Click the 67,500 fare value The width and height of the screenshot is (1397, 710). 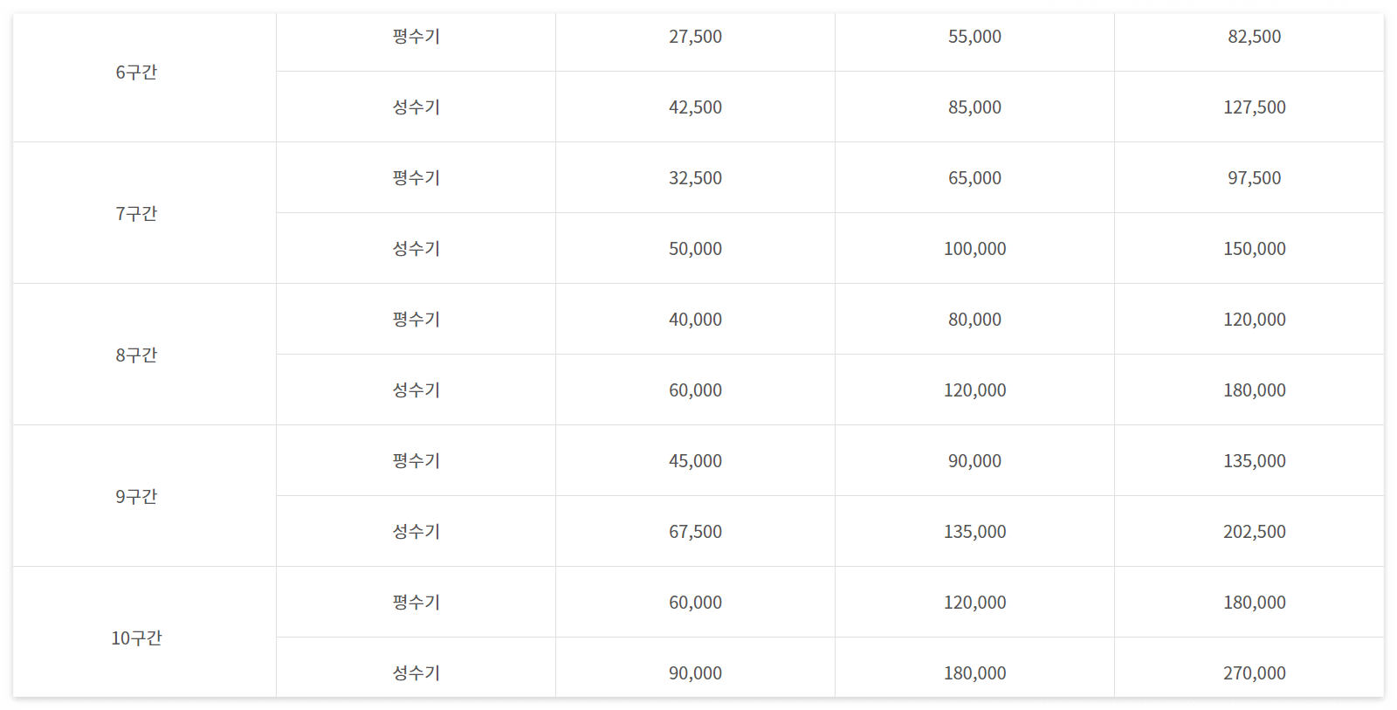click(695, 532)
